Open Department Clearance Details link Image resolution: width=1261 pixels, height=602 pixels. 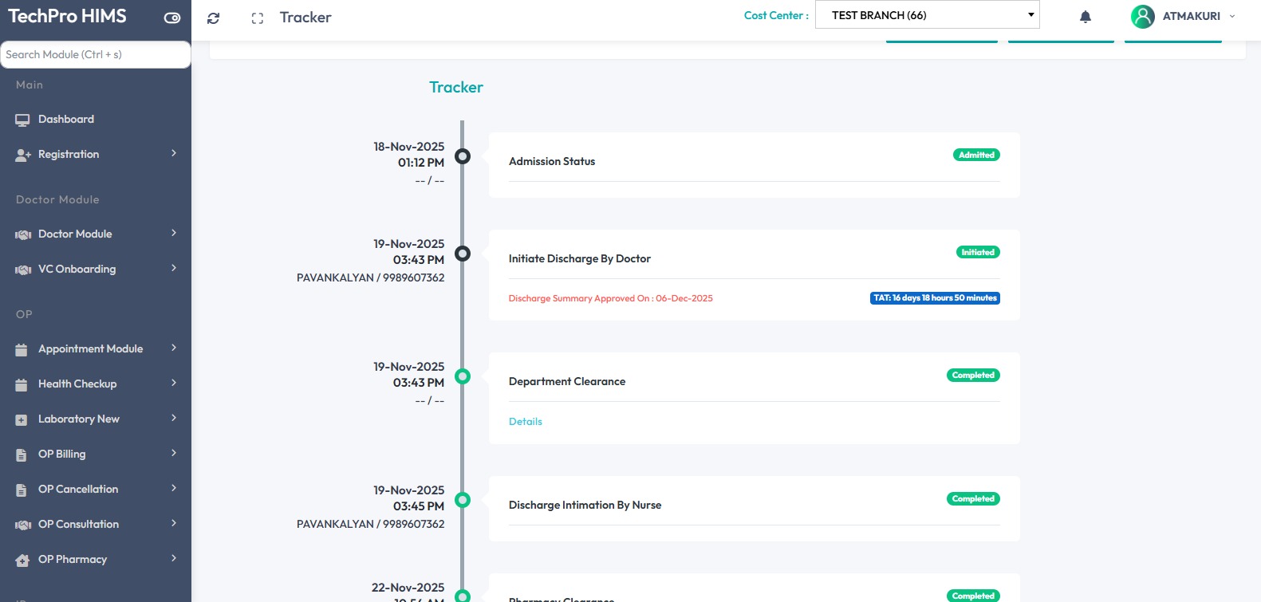point(525,422)
